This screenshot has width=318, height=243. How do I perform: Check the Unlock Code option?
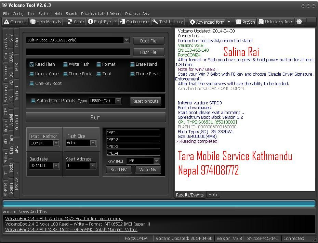click(32, 74)
